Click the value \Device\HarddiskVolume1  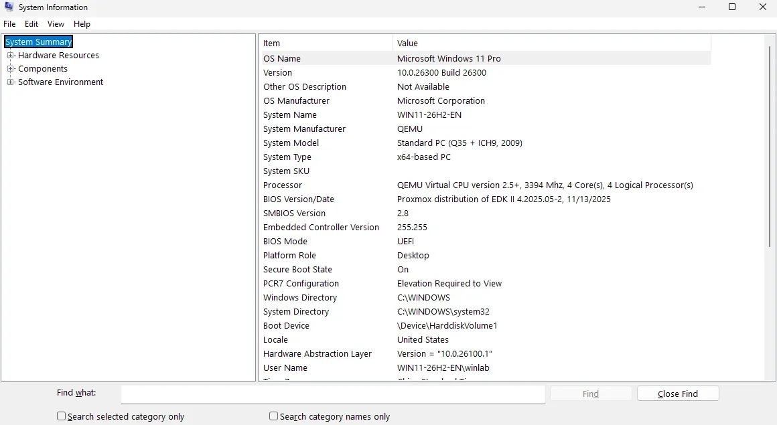tap(447, 326)
